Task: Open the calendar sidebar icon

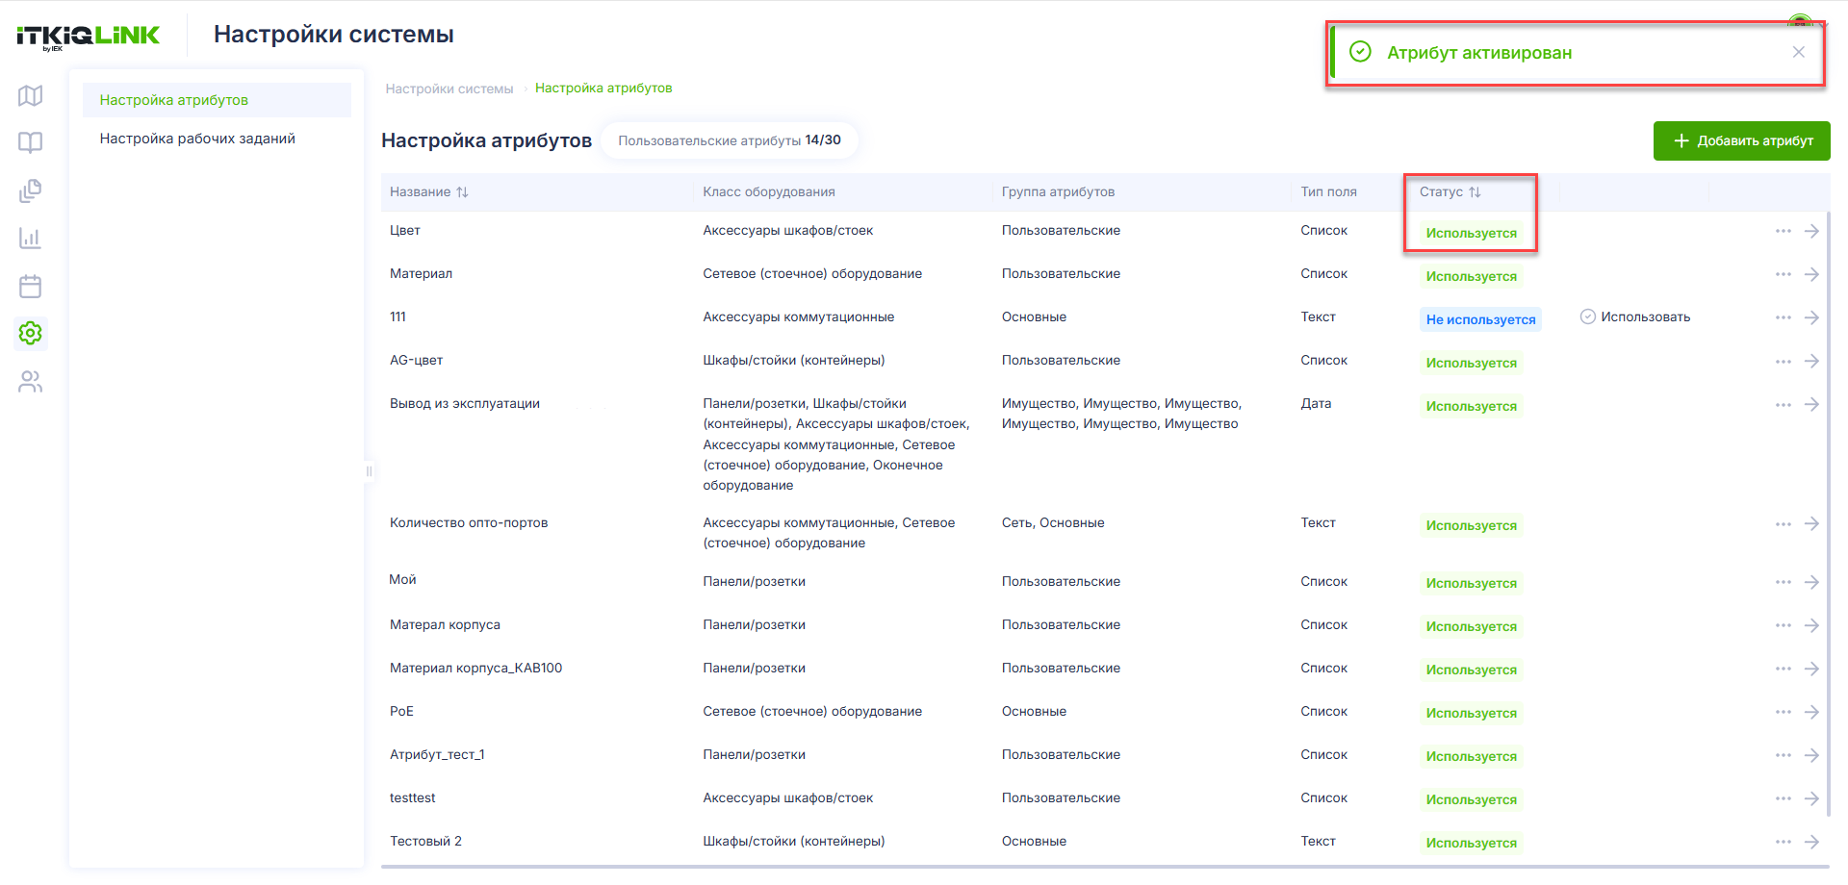Action: pos(31,286)
